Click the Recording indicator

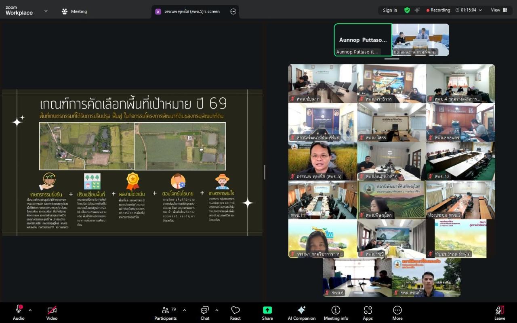[438, 10]
